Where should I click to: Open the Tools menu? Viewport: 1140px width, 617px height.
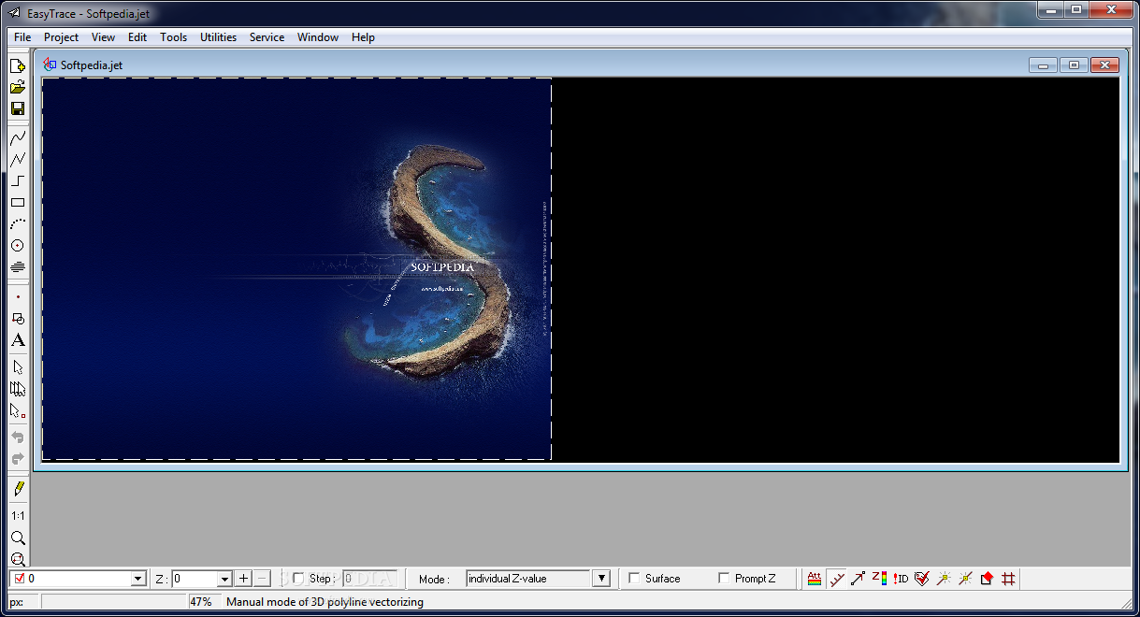pos(173,37)
